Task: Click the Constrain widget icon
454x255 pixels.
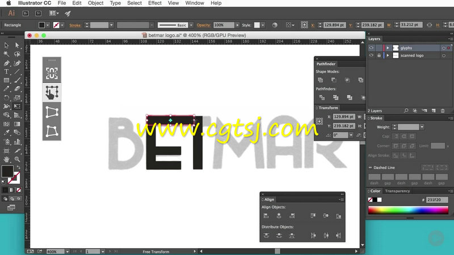Action: pyautogui.click(x=52, y=73)
